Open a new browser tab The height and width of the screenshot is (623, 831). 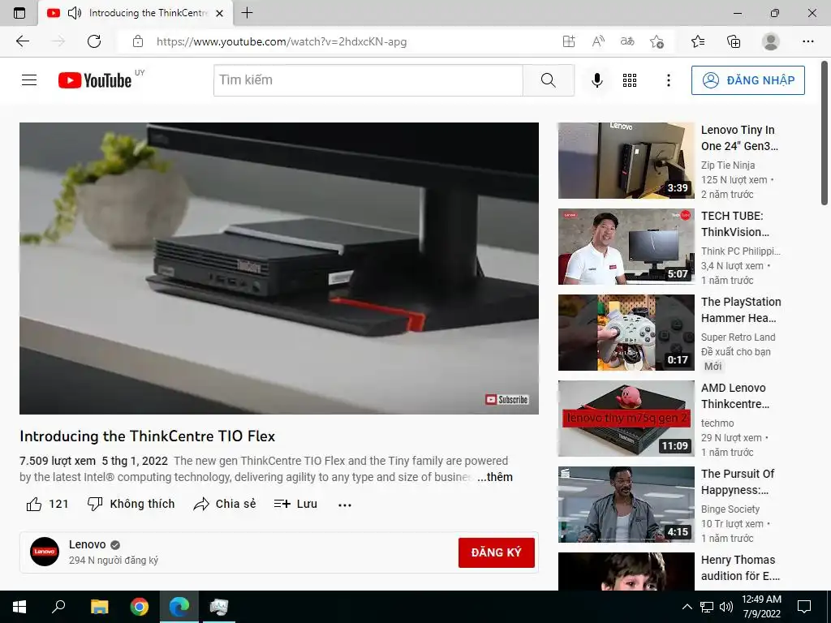coord(247,13)
